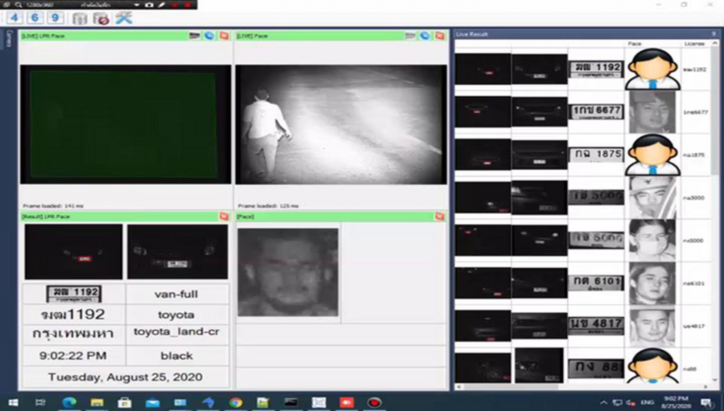724x411 pixels.
Task: Click horizontal scrollbar right arrow in Live Result
Action: point(705,387)
